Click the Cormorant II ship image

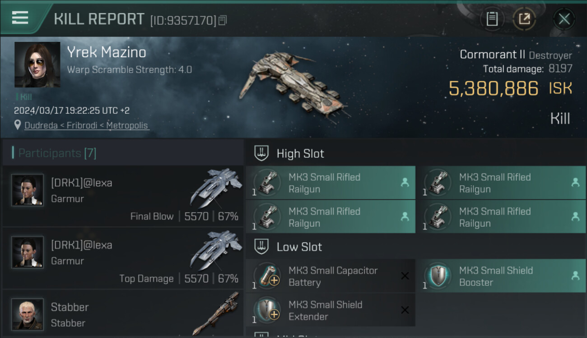tap(293, 86)
